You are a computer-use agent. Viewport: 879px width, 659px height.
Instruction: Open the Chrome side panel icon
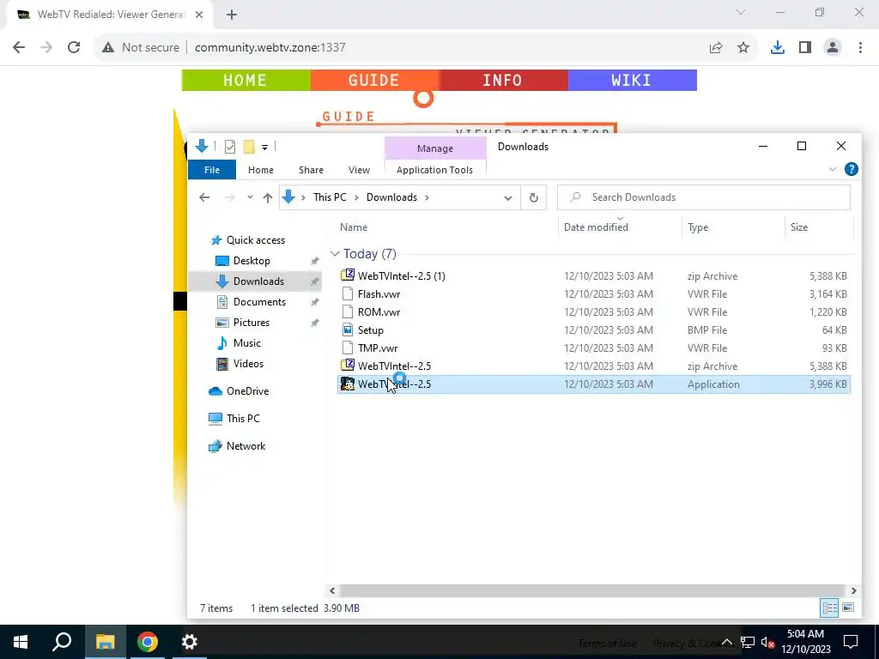(805, 48)
